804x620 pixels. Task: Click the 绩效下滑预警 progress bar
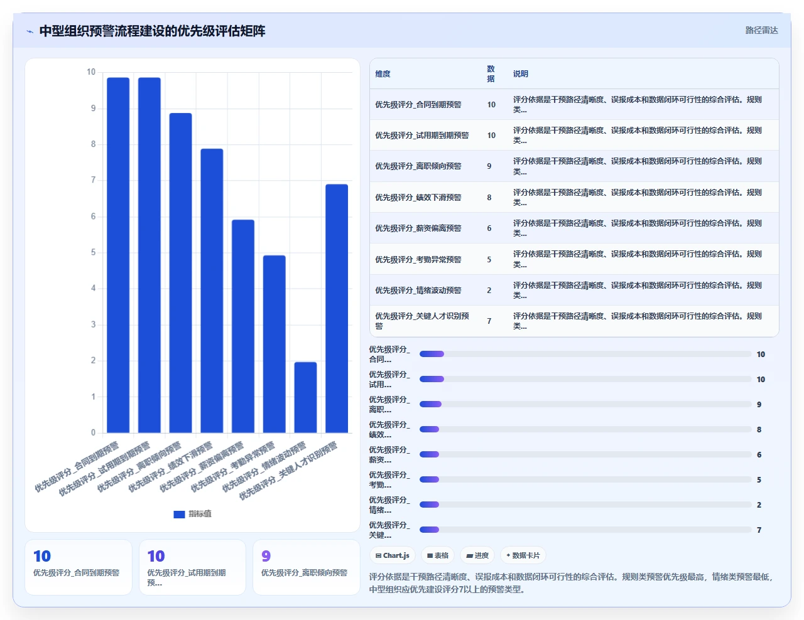pyautogui.click(x=585, y=429)
